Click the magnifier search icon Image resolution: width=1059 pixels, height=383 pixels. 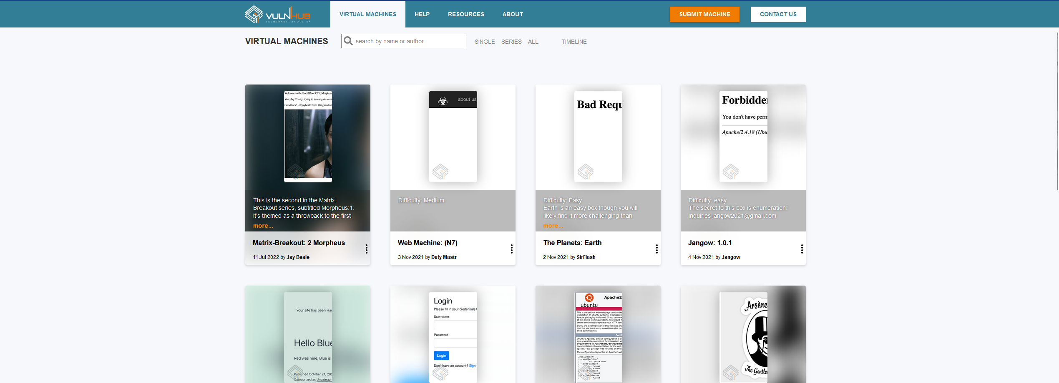[x=348, y=41]
